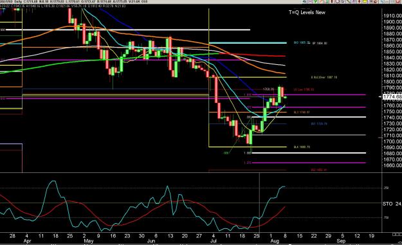The width and height of the screenshot is (402, 245).
Task: Select the magenta 1.272 line near 1665
Action: 309,163
